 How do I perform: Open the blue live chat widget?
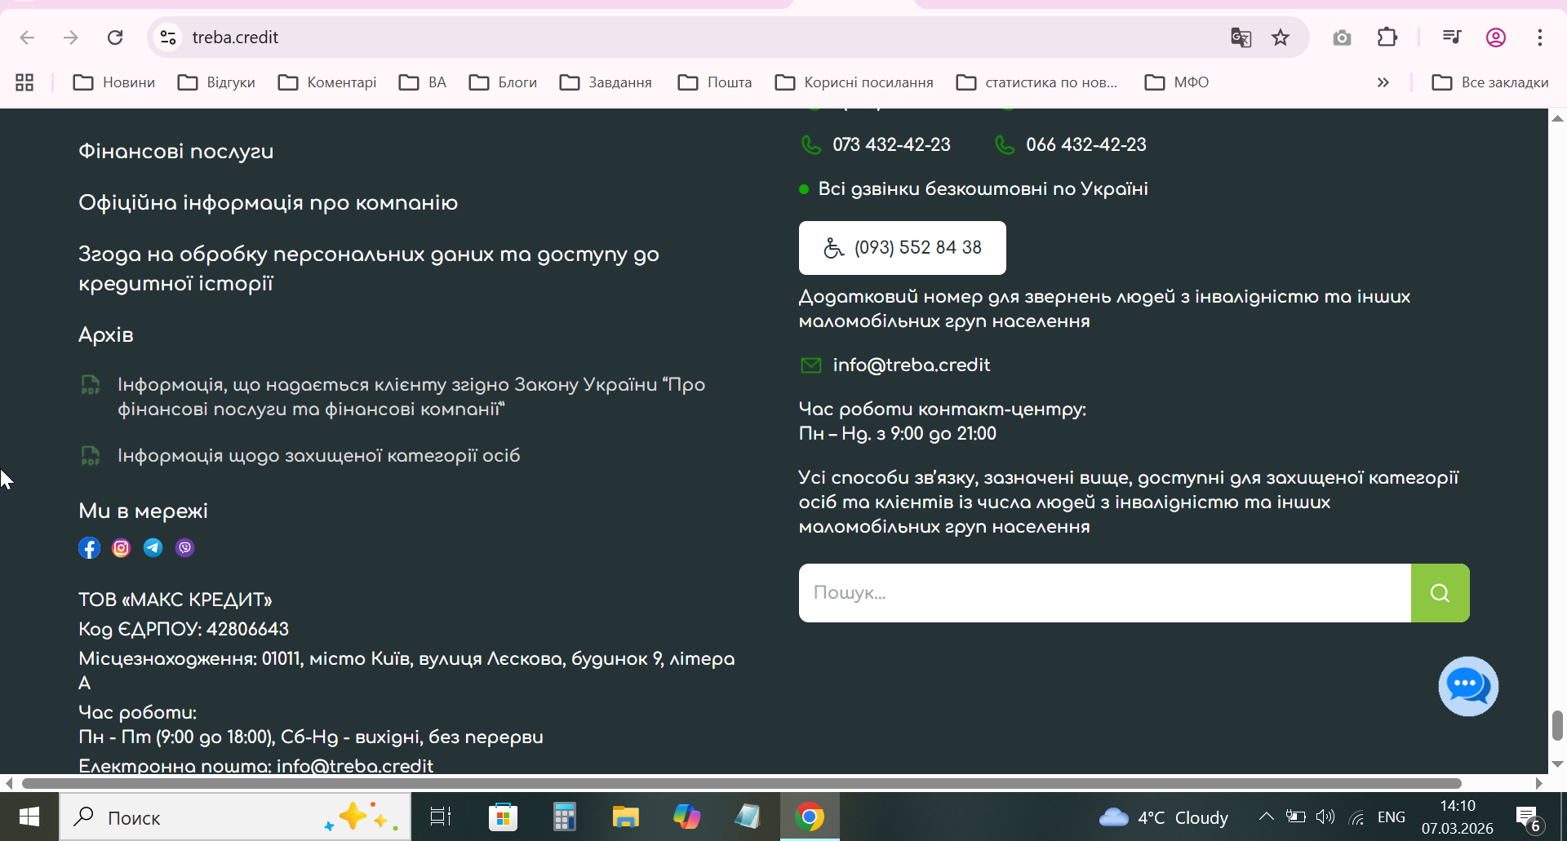click(x=1468, y=686)
